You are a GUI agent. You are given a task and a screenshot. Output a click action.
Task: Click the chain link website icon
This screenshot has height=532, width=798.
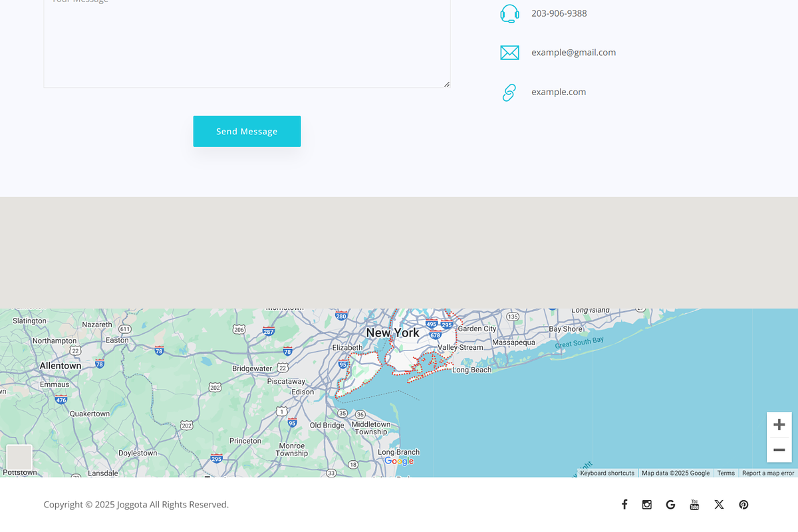tap(509, 92)
